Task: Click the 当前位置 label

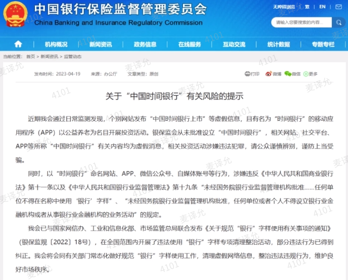Action: [13, 57]
